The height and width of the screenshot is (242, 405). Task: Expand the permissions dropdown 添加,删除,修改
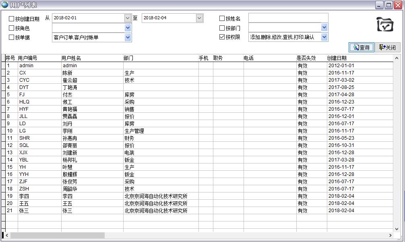(324, 37)
